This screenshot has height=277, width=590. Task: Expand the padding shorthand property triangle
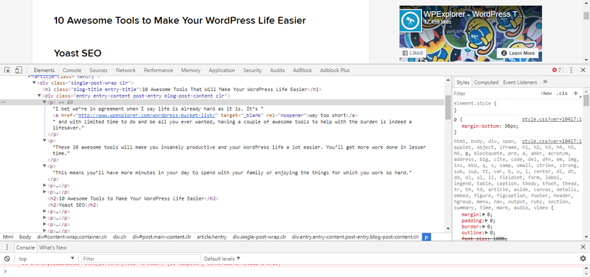486,221
